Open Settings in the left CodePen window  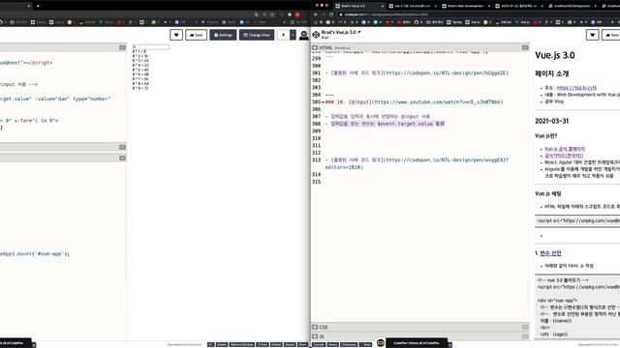coord(223,35)
